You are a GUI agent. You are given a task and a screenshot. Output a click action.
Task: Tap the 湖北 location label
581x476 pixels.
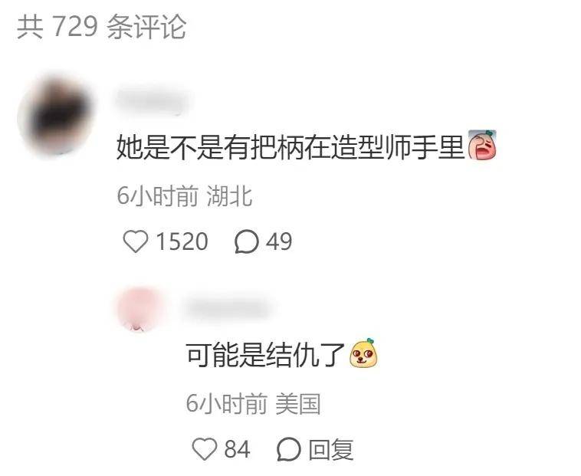pos(230,195)
